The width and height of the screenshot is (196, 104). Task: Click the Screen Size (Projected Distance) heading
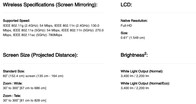[x=40, y=55]
